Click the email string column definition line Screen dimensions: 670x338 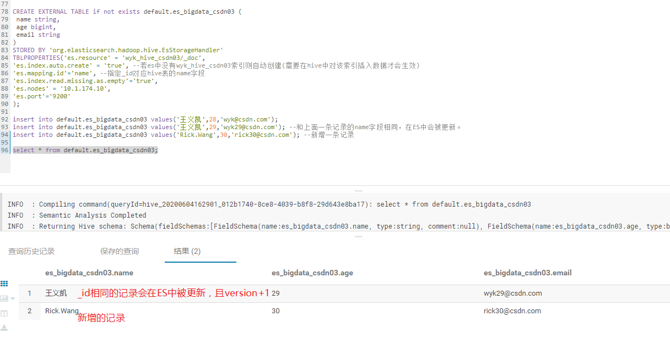click(38, 35)
